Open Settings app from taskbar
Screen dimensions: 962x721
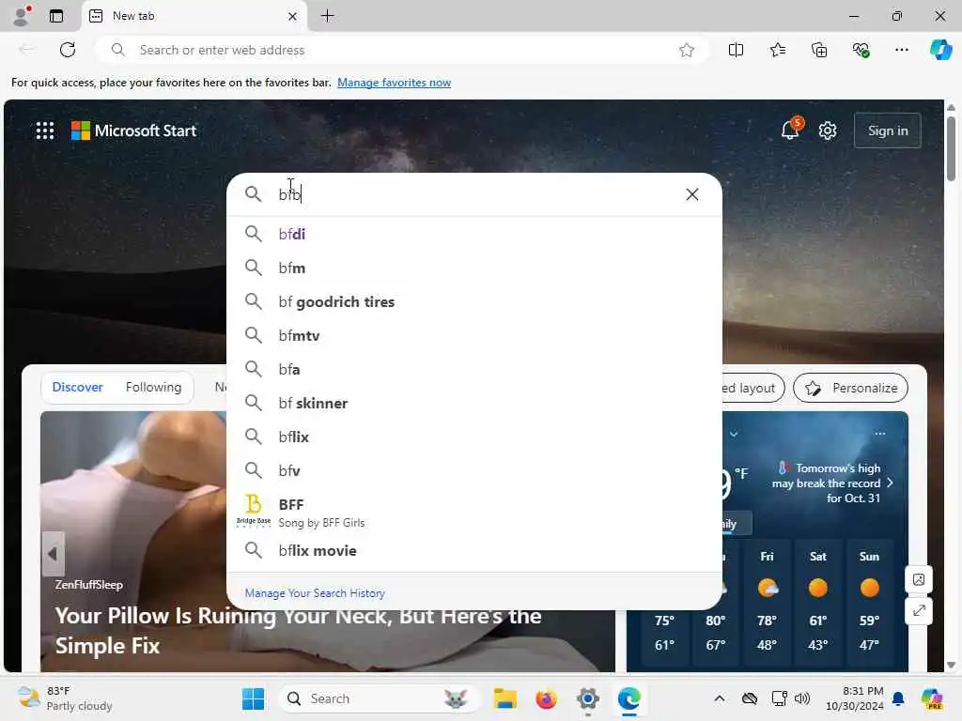coord(587,698)
